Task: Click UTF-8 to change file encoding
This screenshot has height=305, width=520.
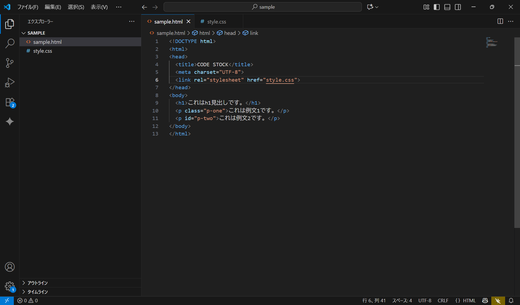Action: click(x=424, y=300)
